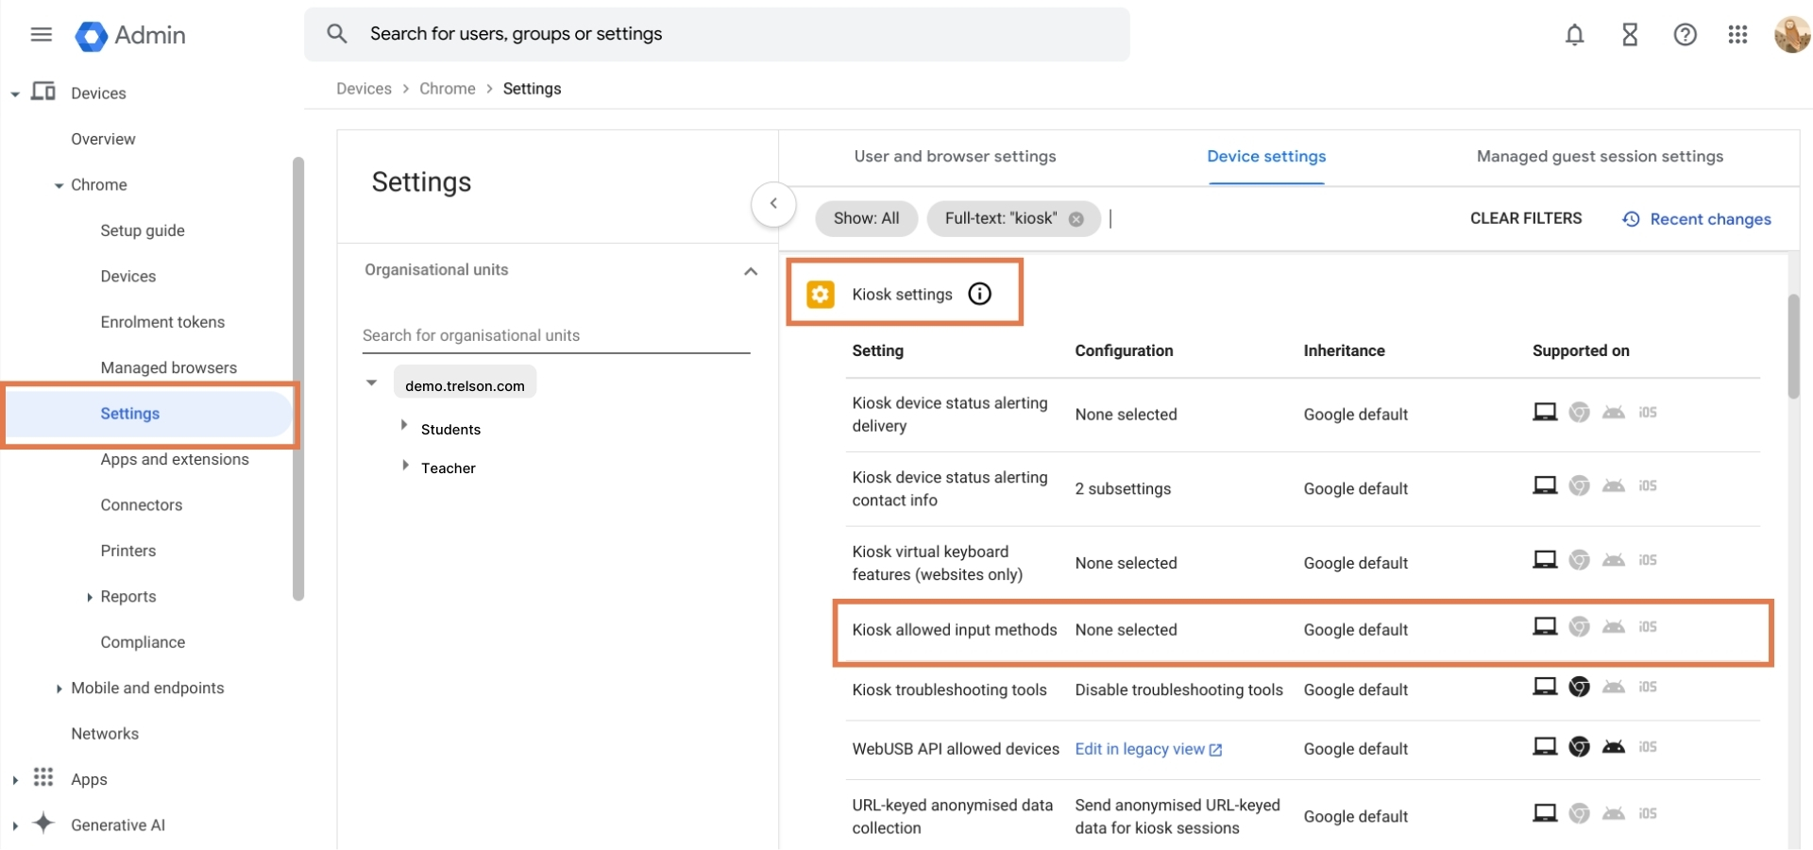Click the search magnifier icon
Viewport: 1813px width, 850px height.
click(x=337, y=34)
